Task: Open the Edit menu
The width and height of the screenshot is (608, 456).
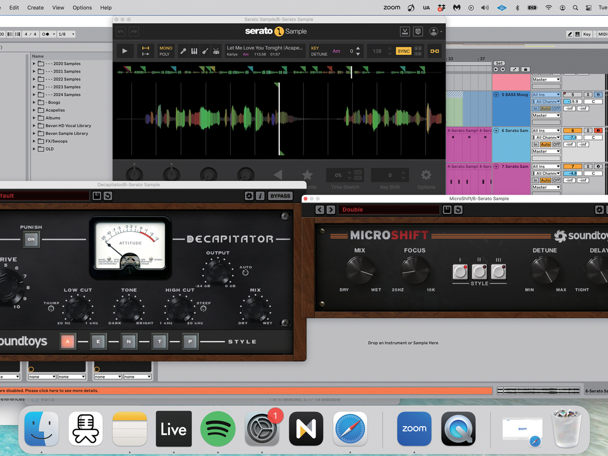Action: click(14, 8)
